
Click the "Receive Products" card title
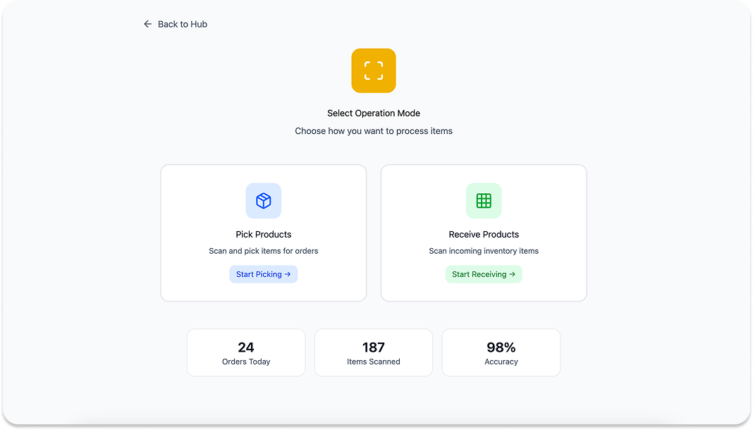click(x=484, y=234)
